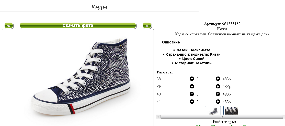Increase quantity for size 39
The height and width of the screenshot is (126, 285).
tap(218, 86)
